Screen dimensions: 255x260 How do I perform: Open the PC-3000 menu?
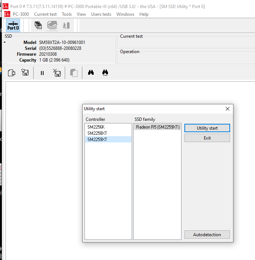tap(21, 14)
